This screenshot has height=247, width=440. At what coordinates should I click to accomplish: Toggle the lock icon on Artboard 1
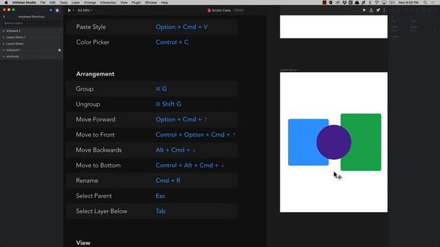click(59, 50)
